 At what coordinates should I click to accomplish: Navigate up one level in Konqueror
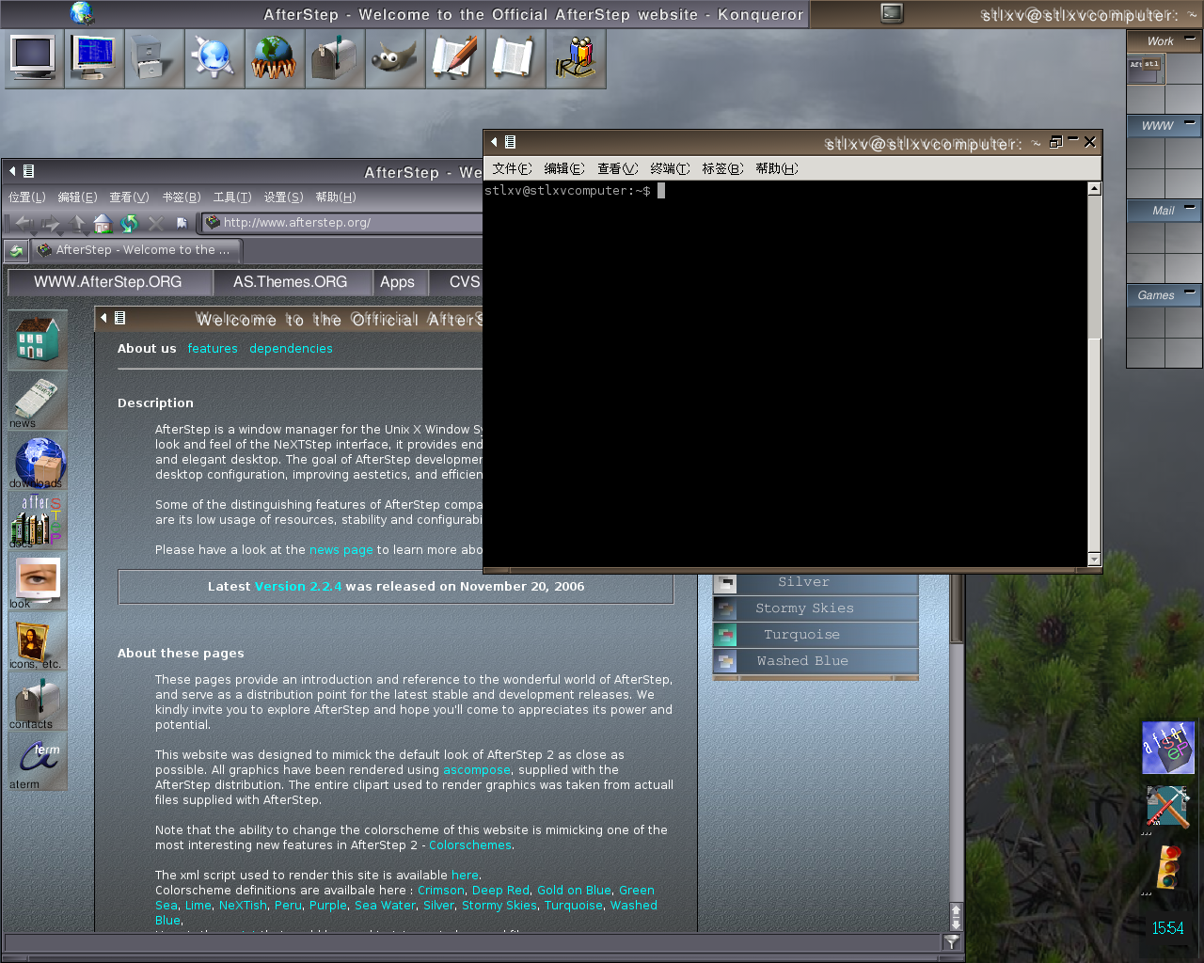pos(78,223)
